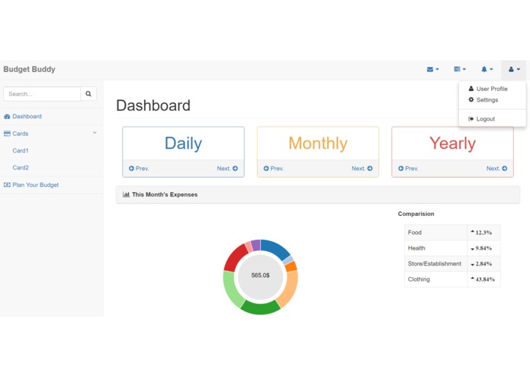This screenshot has height=377, width=530.
Task: Click the Dashboard page heading
Action: click(x=153, y=105)
